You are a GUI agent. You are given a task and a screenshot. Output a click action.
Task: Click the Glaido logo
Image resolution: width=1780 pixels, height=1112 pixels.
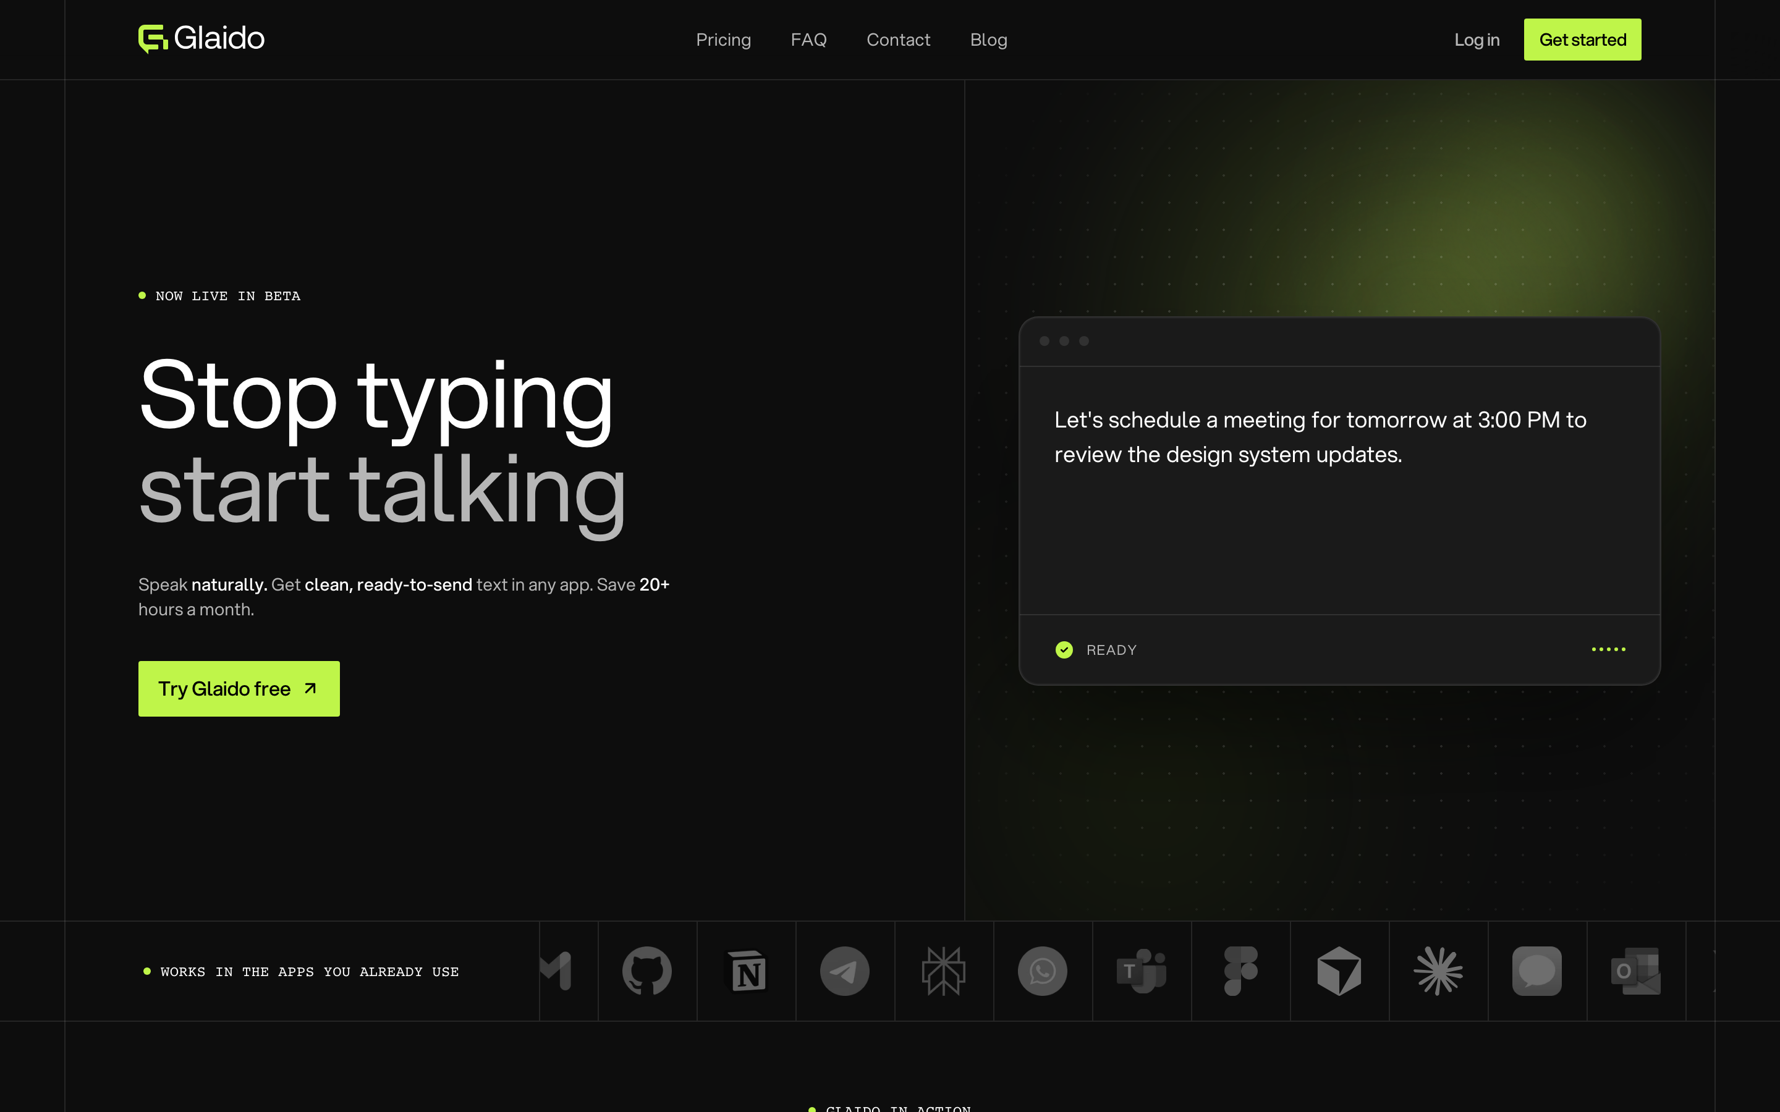201,39
